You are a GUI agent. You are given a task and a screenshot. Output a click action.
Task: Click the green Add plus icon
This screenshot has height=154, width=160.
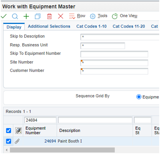pos(26,16)
